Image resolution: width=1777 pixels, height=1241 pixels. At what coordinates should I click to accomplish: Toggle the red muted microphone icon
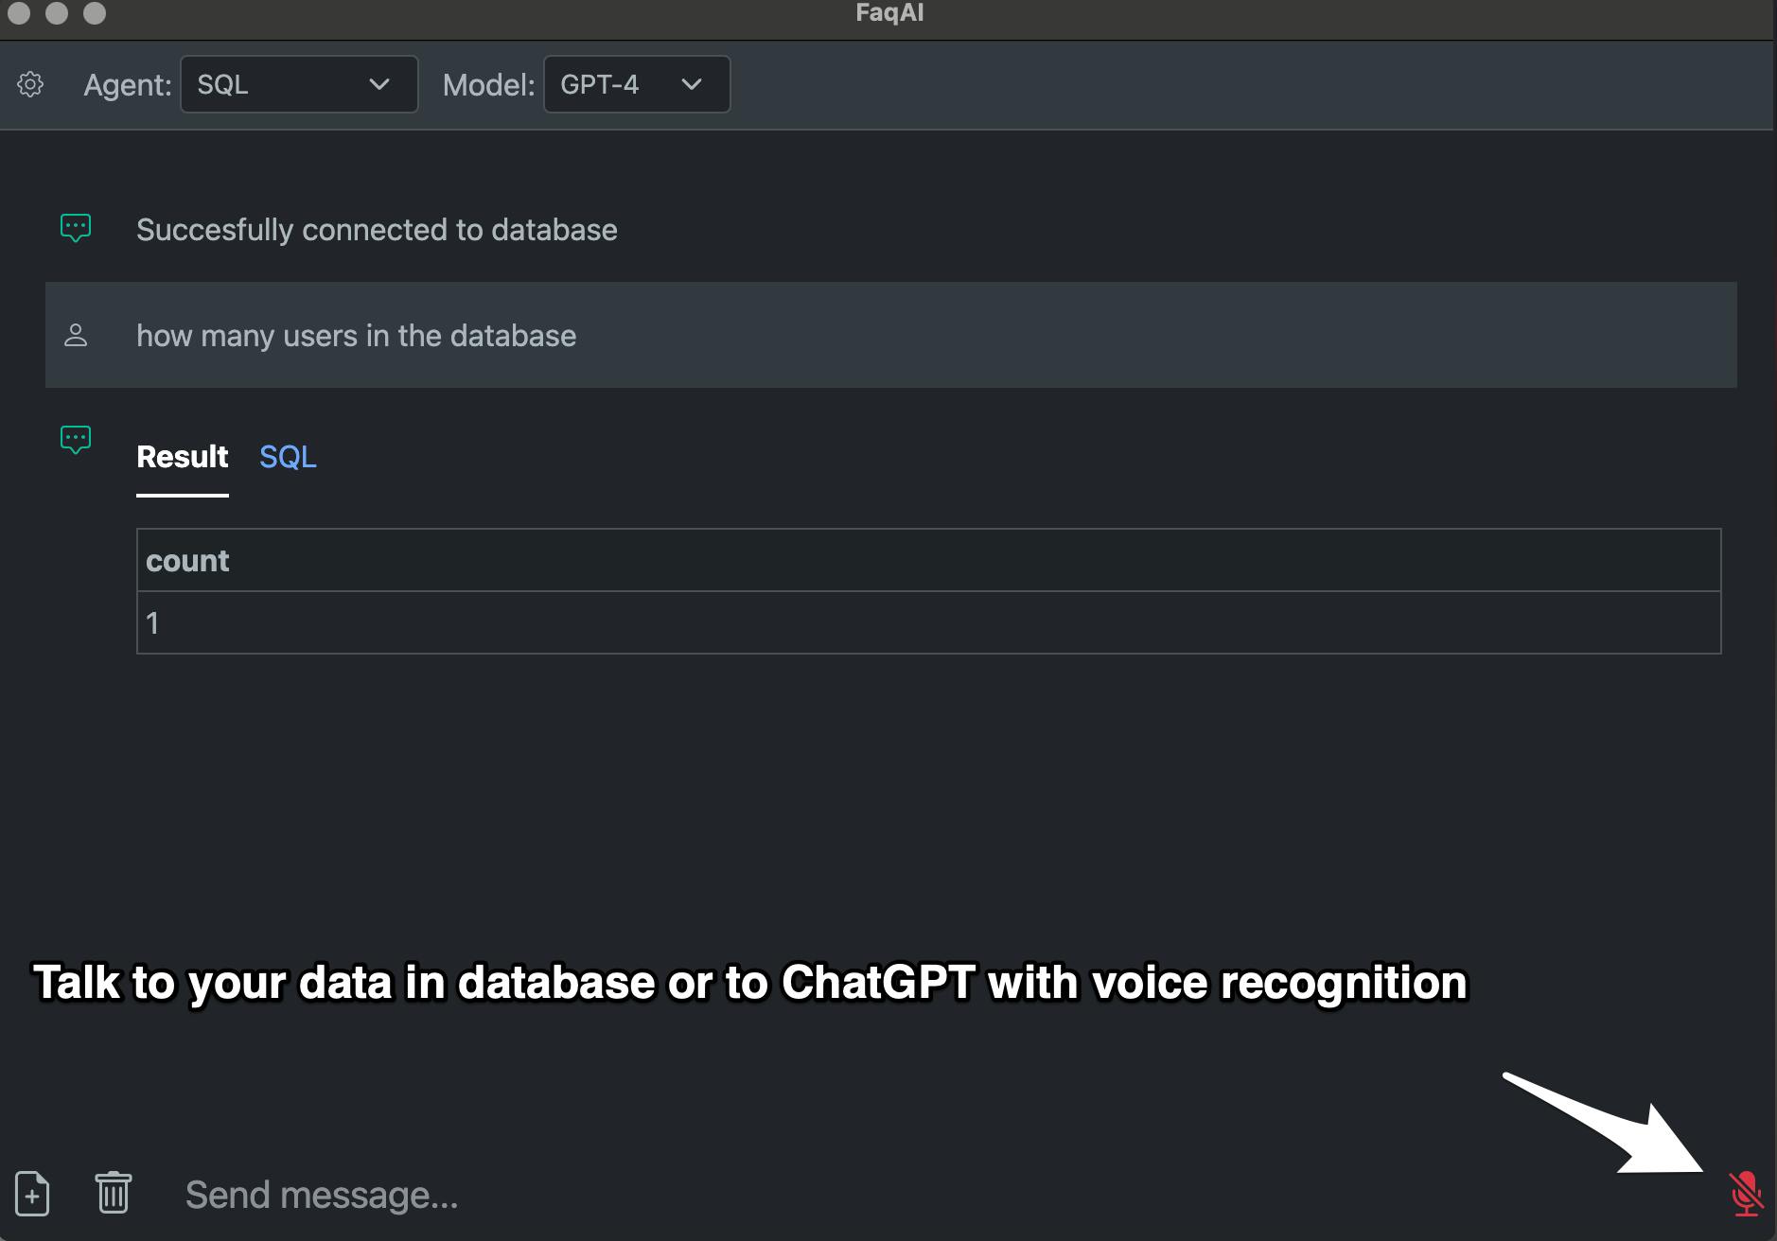pyautogui.click(x=1745, y=1194)
